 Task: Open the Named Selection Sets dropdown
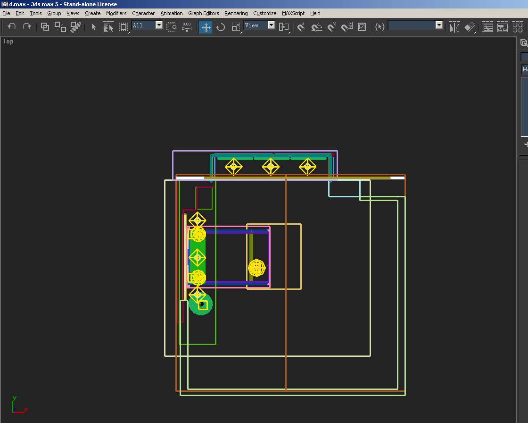[x=439, y=25]
